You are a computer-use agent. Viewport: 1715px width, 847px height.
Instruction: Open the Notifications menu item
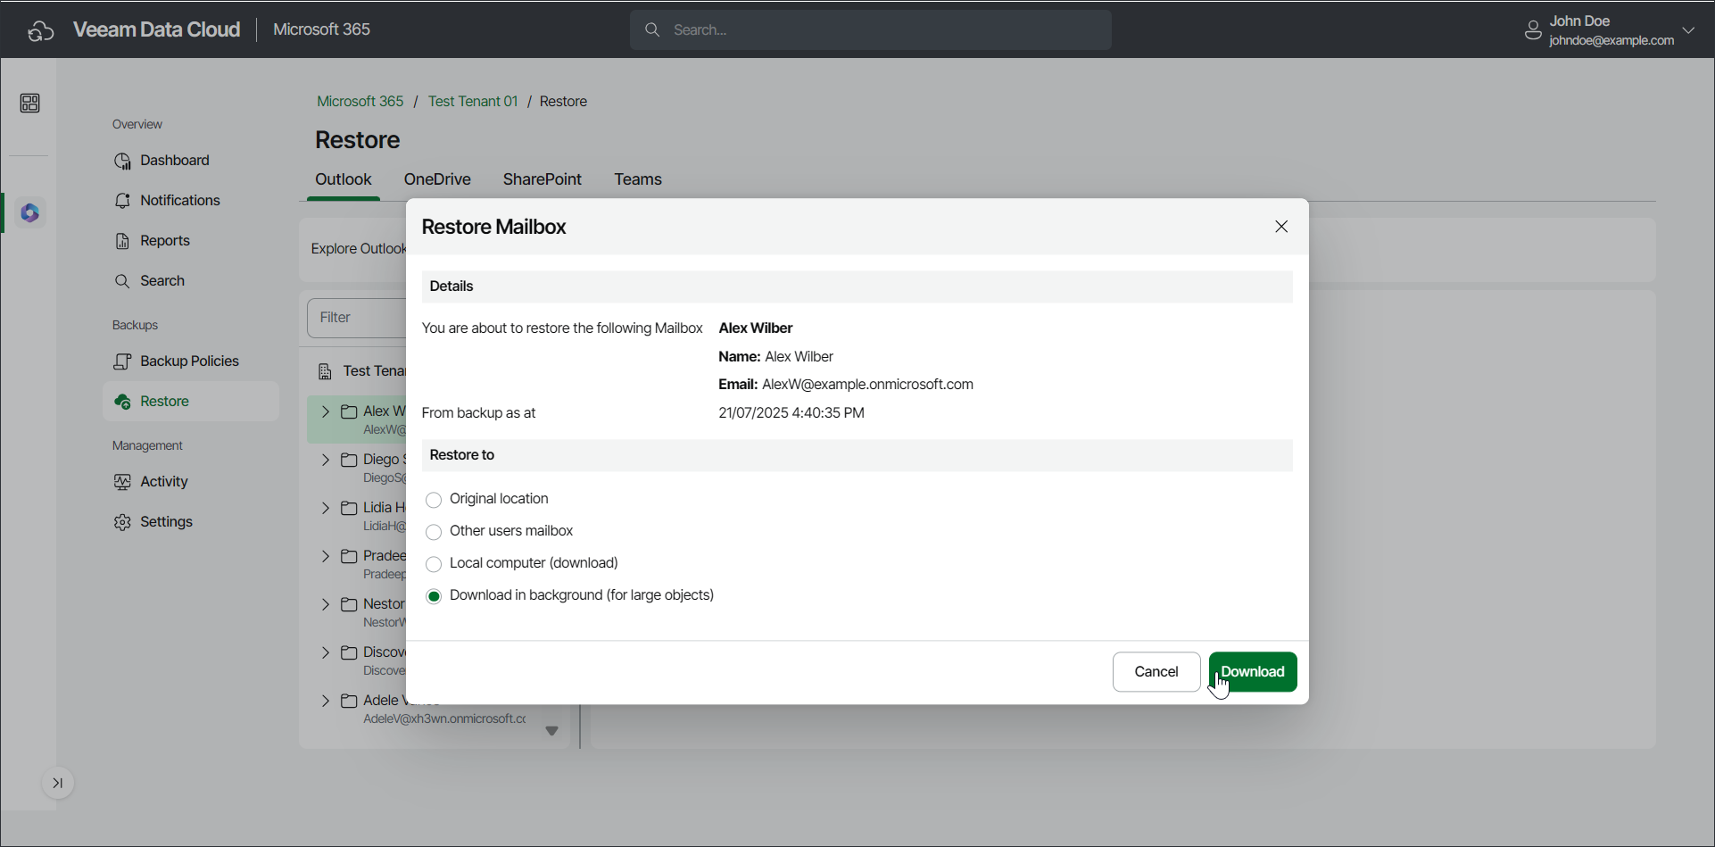[190, 201]
